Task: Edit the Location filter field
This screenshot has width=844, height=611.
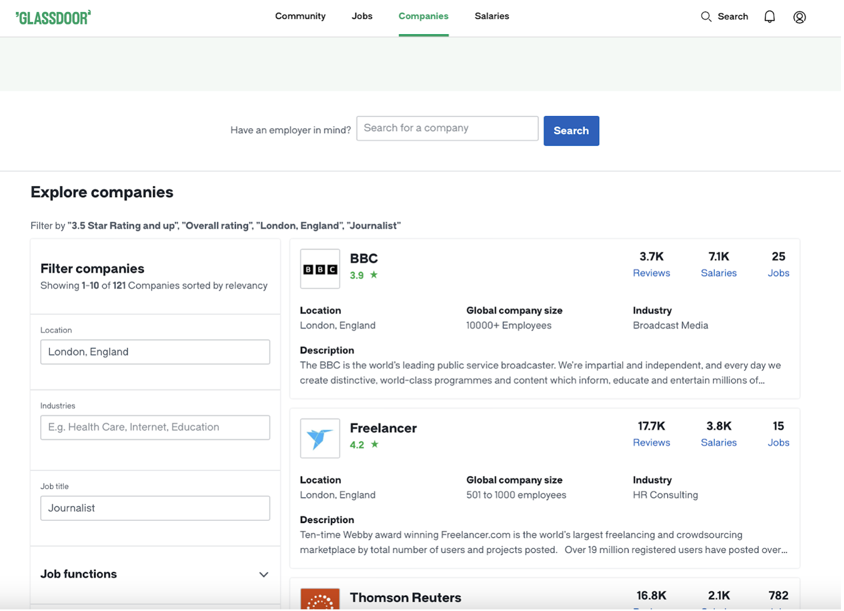Action: [156, 353]
